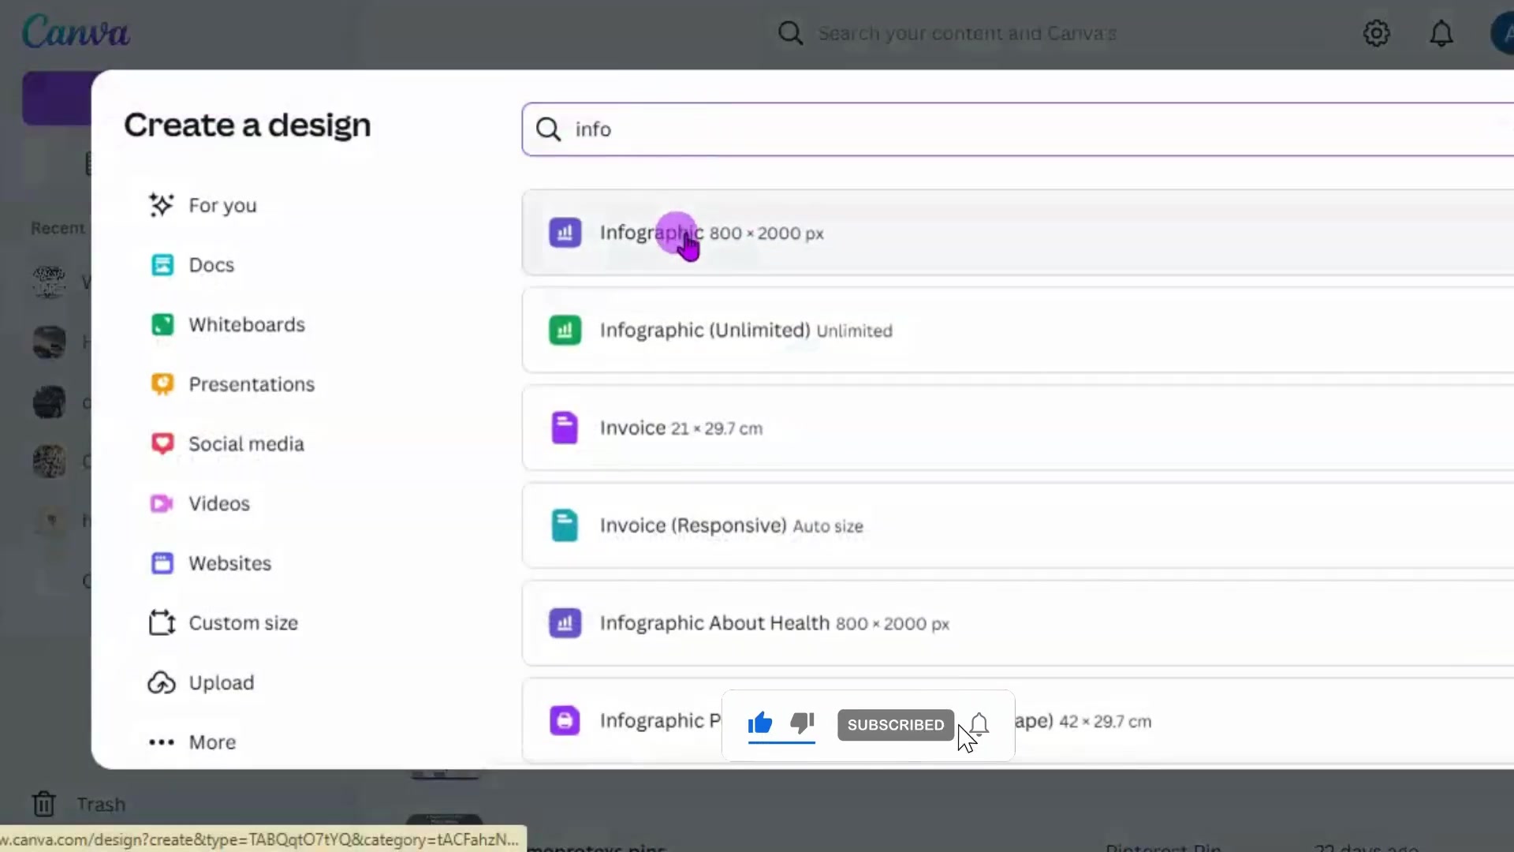
Task: Click the Docs icon
Action: (162, 265)
